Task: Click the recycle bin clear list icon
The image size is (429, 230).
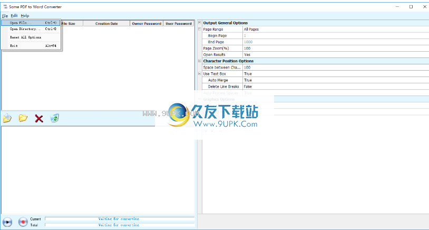Action: tap(55, 118)
